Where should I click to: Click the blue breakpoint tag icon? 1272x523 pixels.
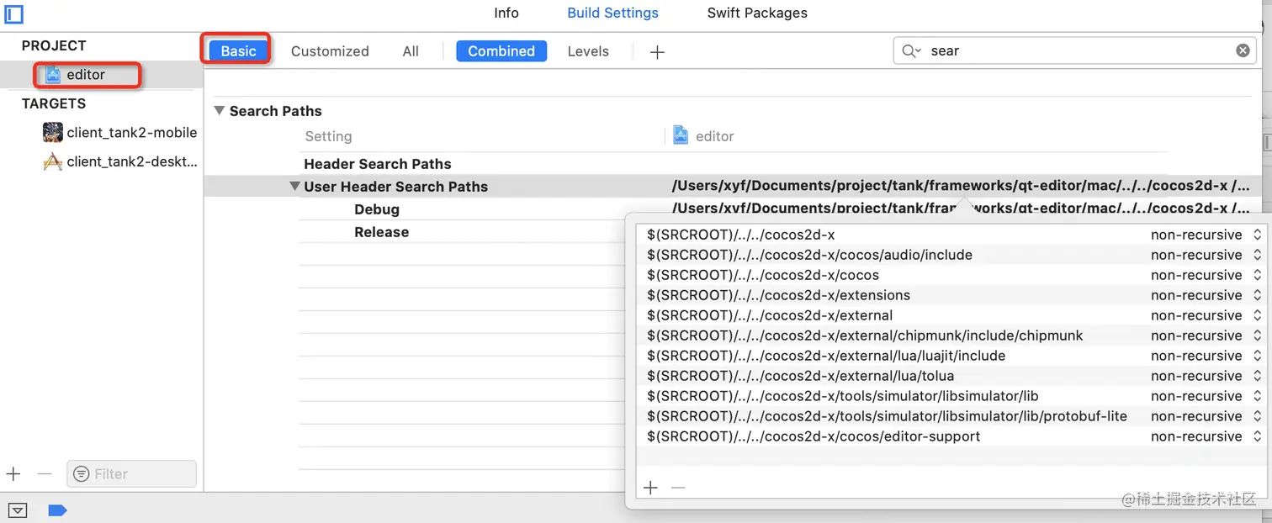pyautogui.click(x=57, y=510)
